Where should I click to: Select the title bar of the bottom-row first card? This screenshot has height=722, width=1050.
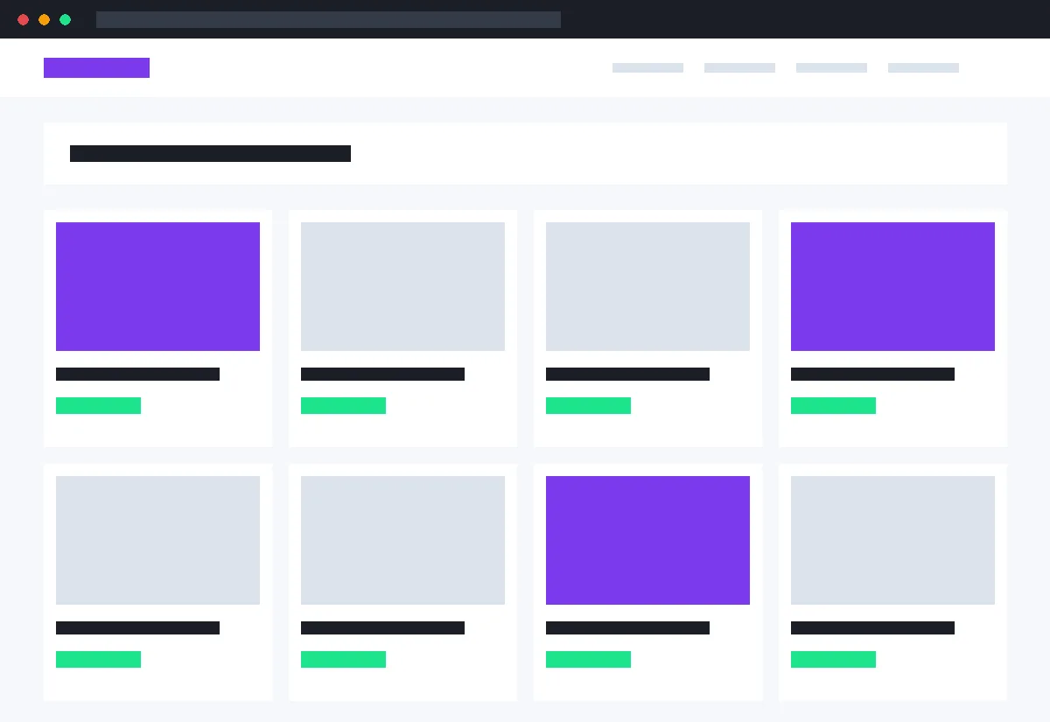(x=137, y=627)
